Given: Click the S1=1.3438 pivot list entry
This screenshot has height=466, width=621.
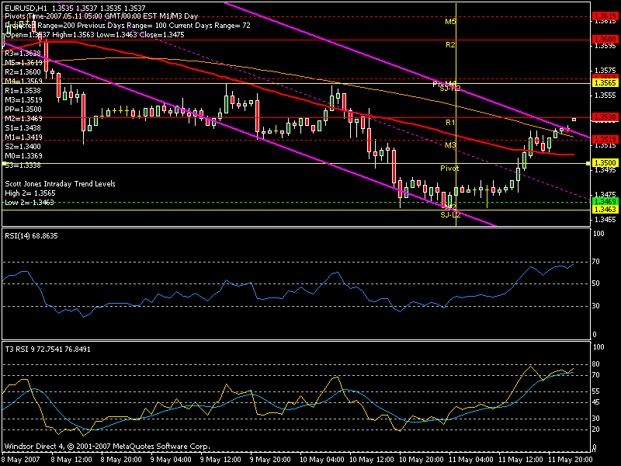Looking at the screenshot, I should point(23,127).
